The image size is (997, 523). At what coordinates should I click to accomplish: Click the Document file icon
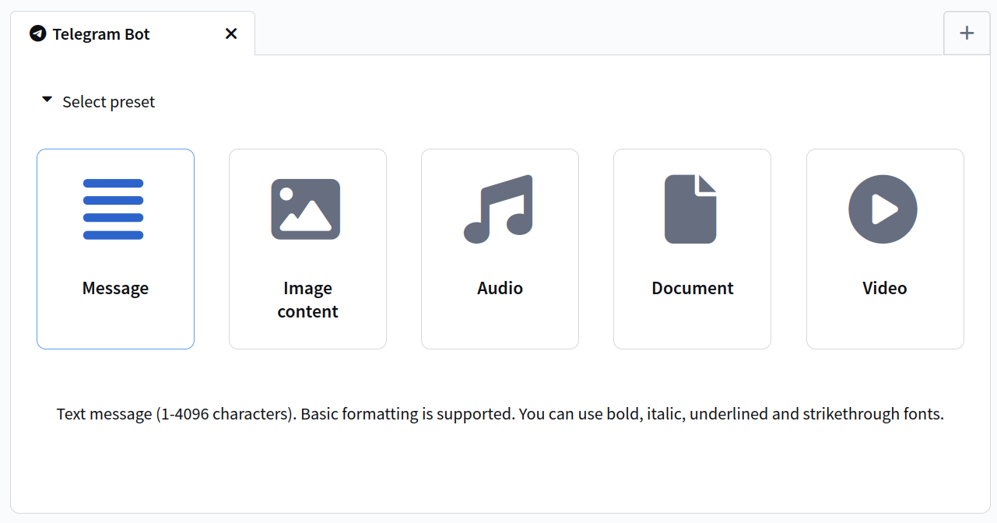point(690,209)
